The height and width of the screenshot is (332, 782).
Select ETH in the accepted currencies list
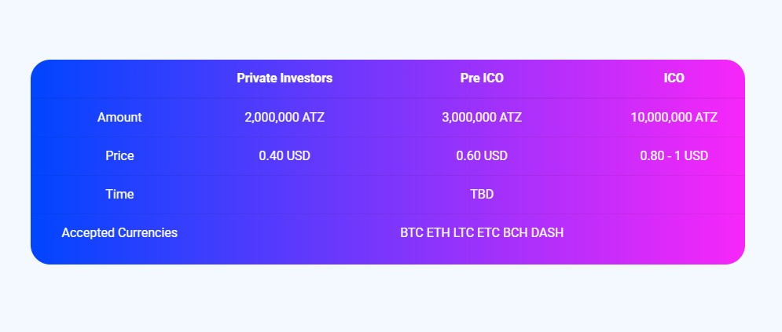(x=439, y=232)
